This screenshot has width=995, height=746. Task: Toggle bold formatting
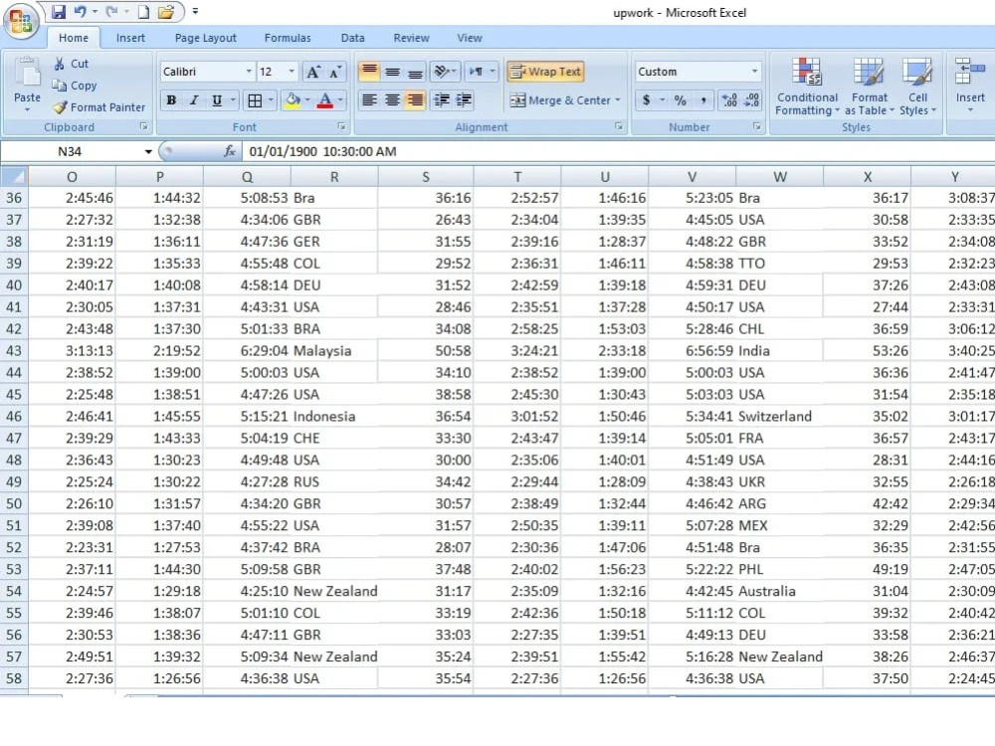171,100
